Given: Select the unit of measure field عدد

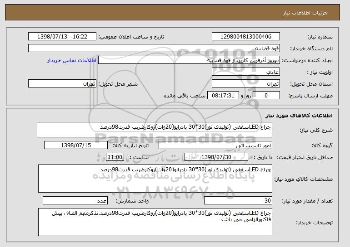Looking at the screenshot, I should click(75, 200).
